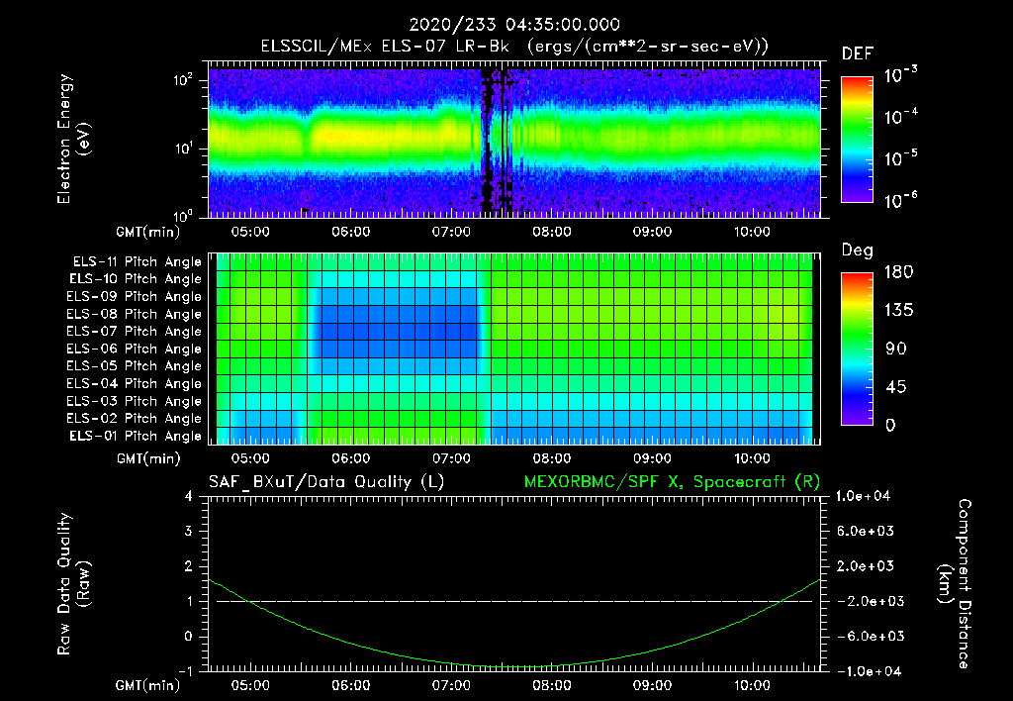Viewport: 1013px width, 701px height.
Task: Click the Electron Energy (eV) axis label
Action: pos(73,139)
